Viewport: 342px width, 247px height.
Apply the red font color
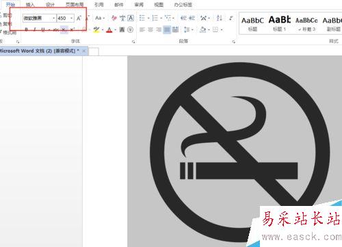coord(109,29)
